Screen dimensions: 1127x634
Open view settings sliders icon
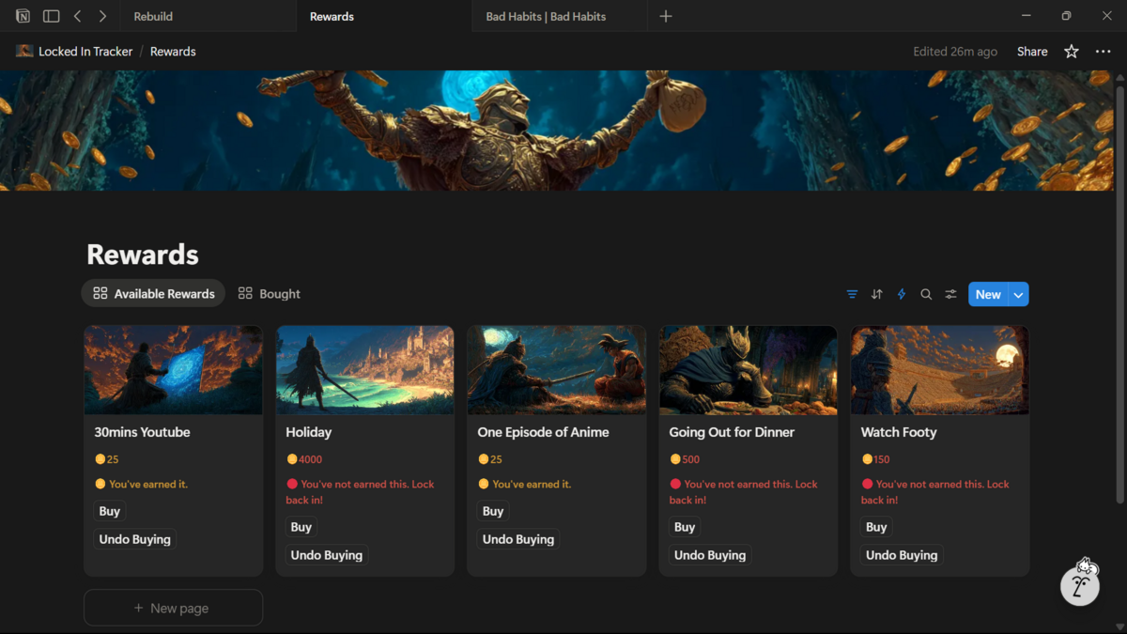(951, 294)
